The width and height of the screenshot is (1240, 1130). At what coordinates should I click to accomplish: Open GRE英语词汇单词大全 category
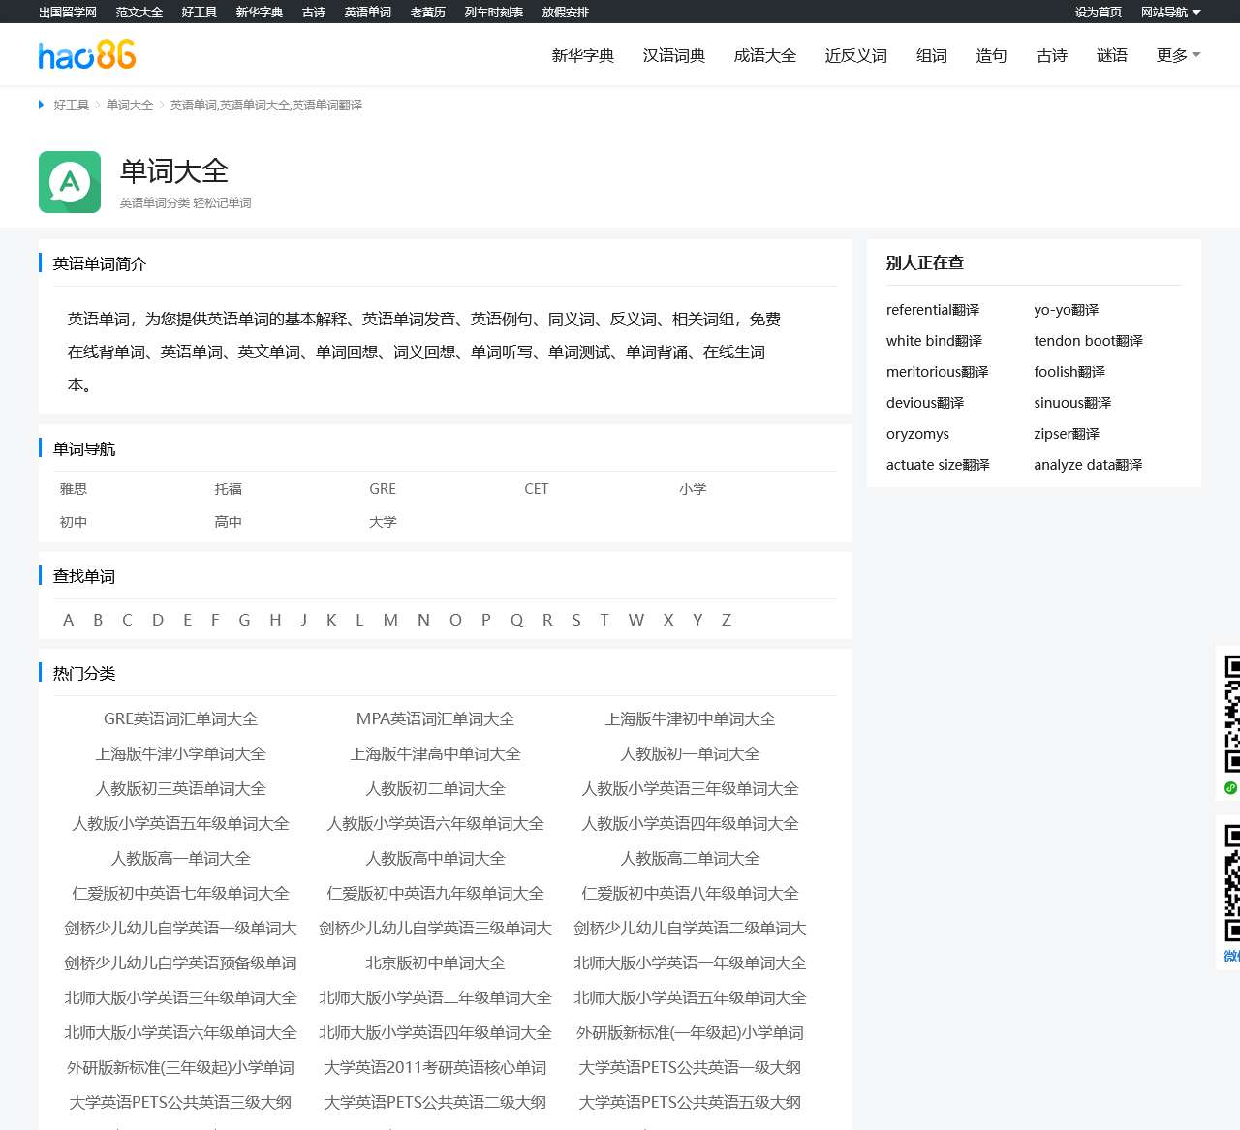click(x=181, y=719)
